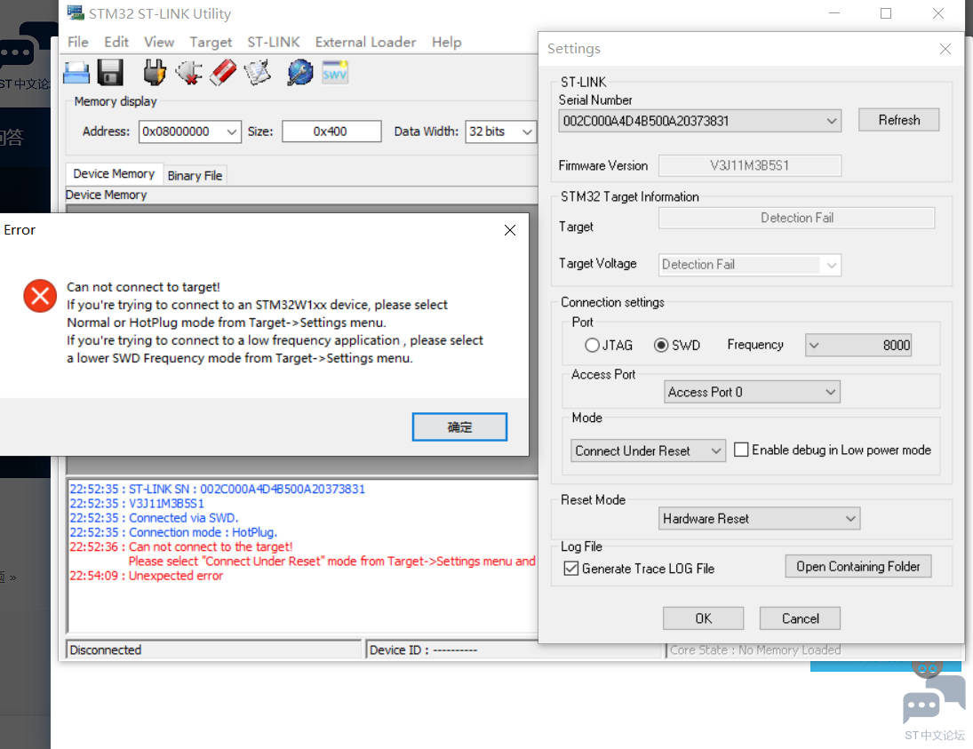Click the 确定 button in Error dialog
Image resolution: width=973 pixels, height=749 pixels.
coord(459,427)
